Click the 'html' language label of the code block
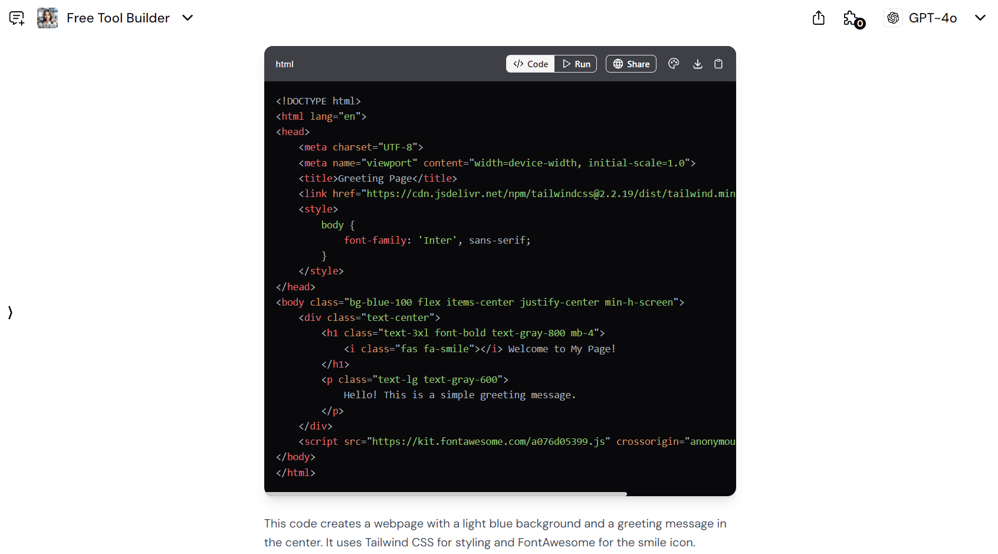The height and width of the screenshot is (554, 998). 284,64
